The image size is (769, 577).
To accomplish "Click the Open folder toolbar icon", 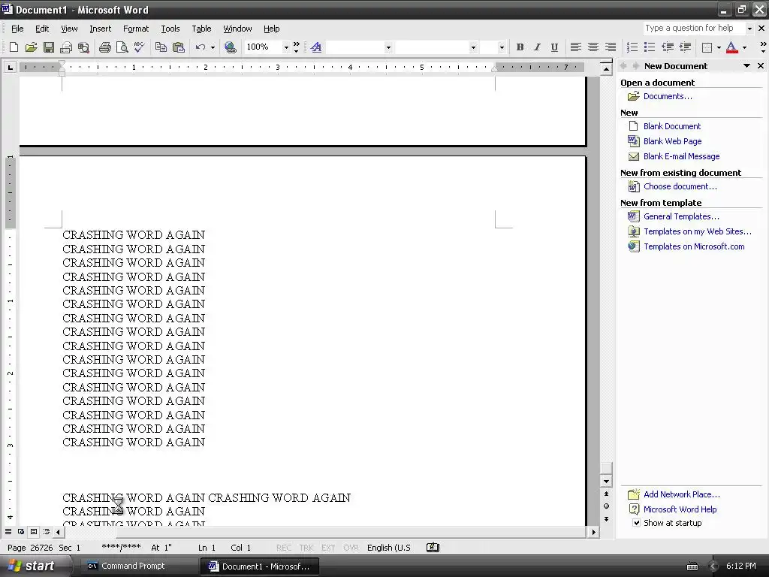I will point(31,47).
